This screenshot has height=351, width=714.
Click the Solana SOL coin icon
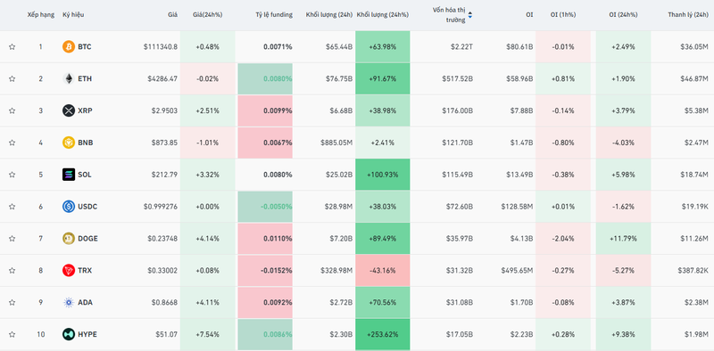(69, 175)
